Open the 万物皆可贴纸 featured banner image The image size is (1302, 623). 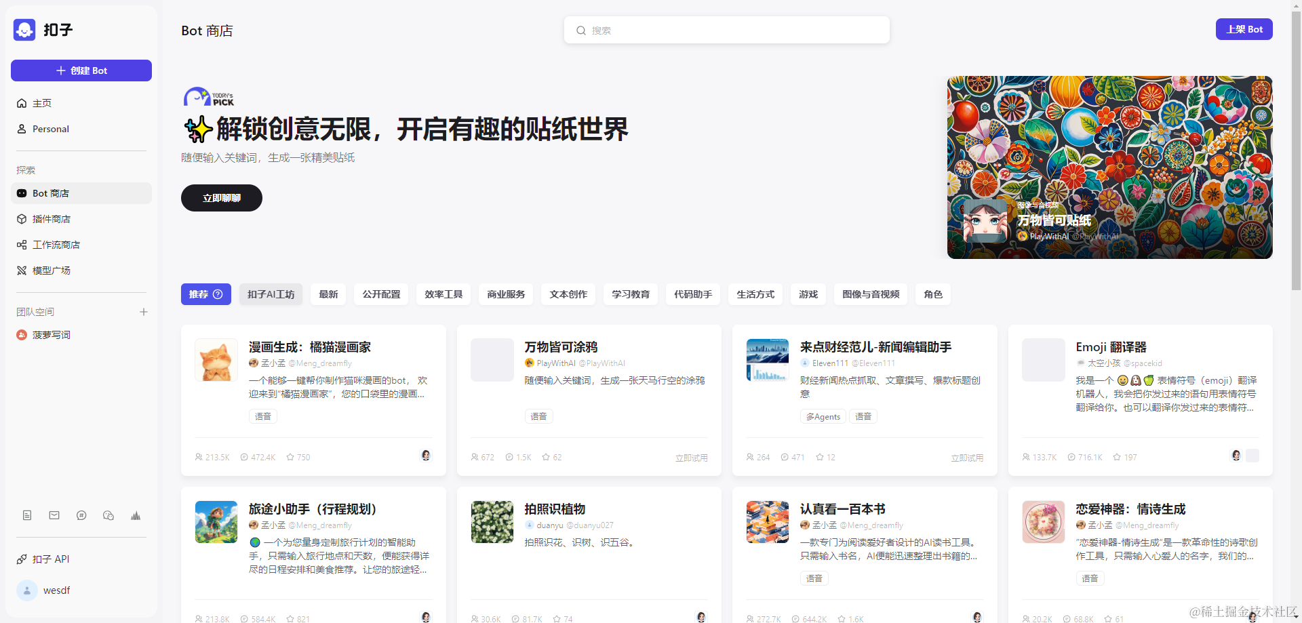(x=1110, y=167)
